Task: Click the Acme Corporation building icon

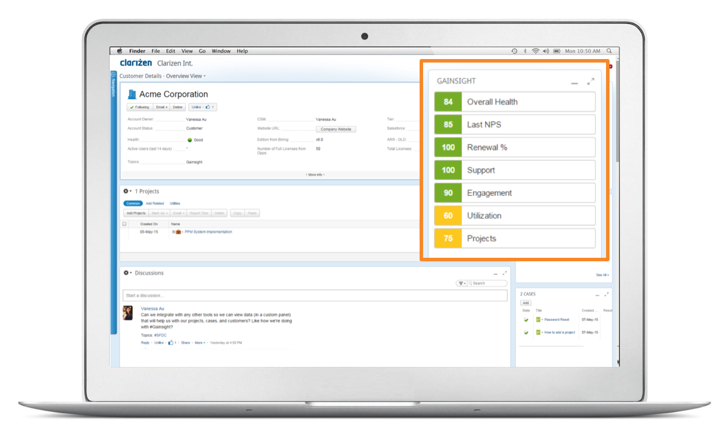Action: pos(132,94)
